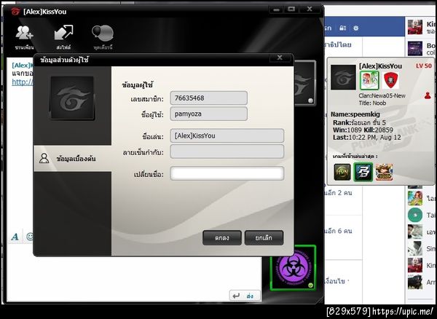Click the top Facebook sidebar contact avatar

pyautogui.click(x=415, y=27)
